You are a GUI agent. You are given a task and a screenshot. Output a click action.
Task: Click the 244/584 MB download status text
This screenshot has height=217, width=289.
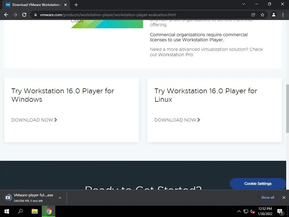point(28,201)
